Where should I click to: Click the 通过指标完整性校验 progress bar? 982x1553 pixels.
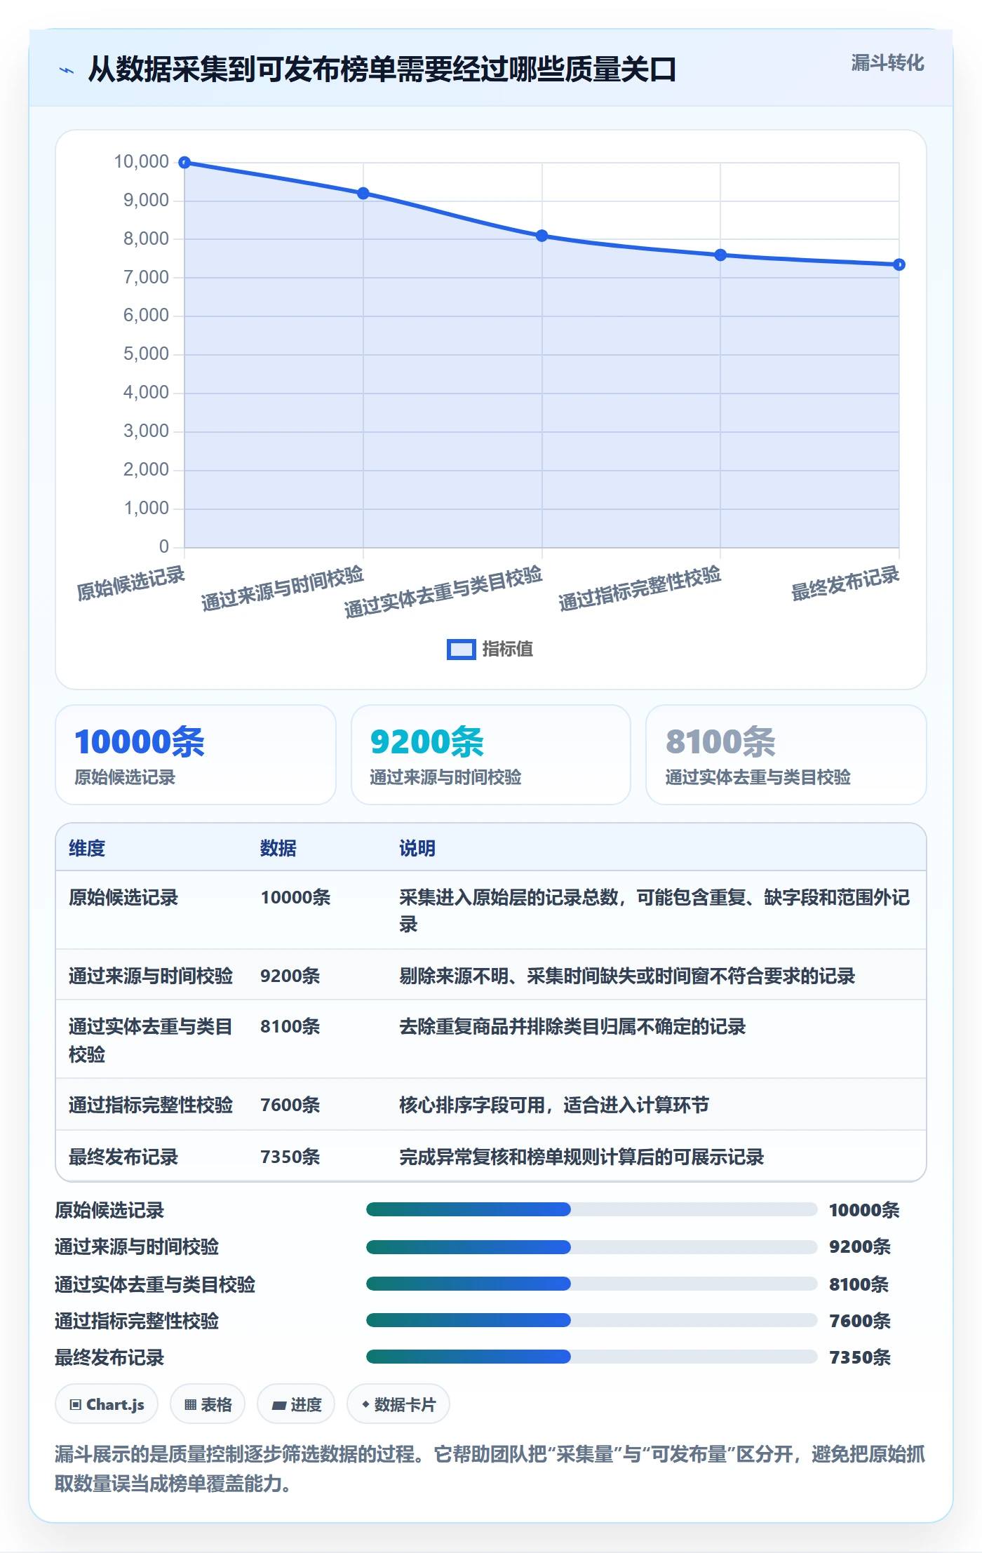591,1320
